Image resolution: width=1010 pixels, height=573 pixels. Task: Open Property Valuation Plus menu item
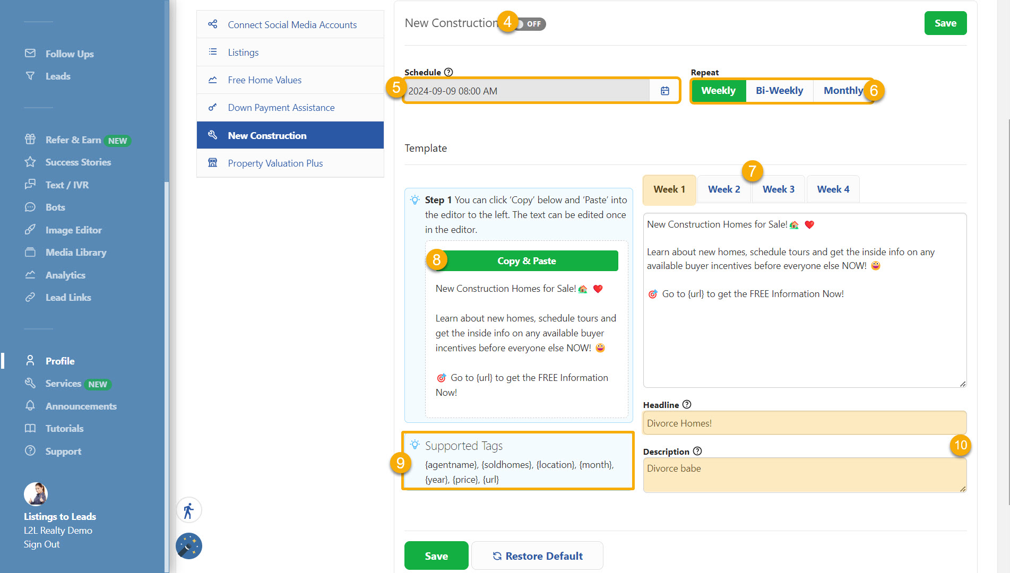click(x=275, y=163)
